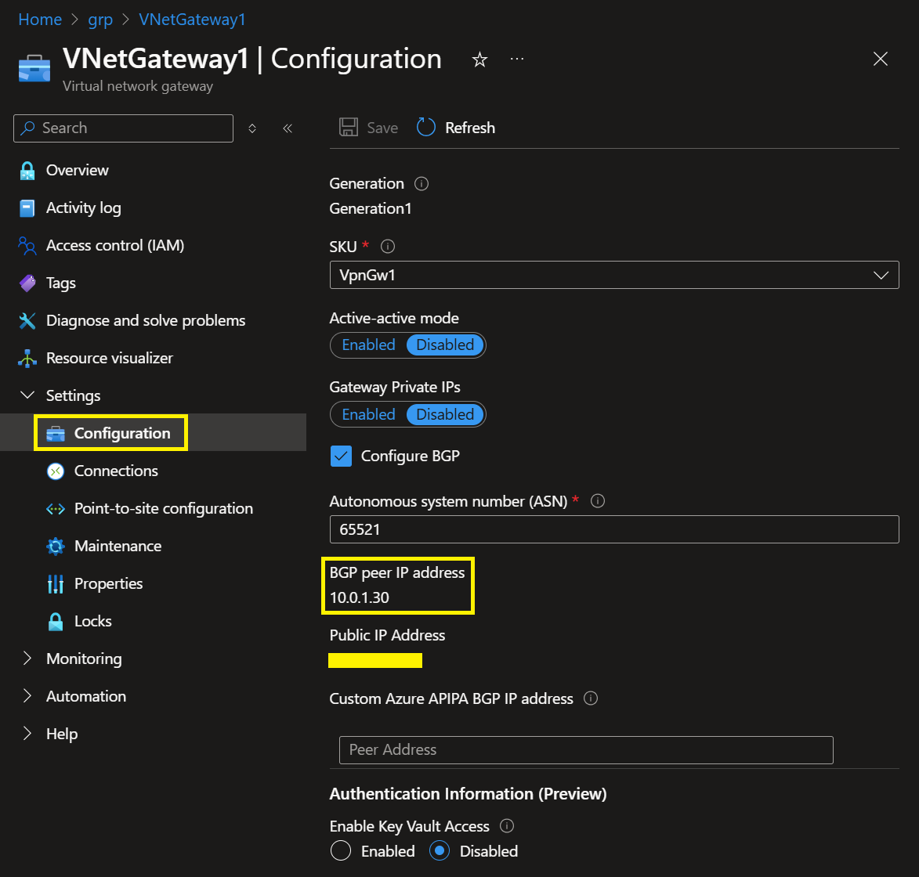919x877 pixels.
Task: Open the SKU VpnGw1 dropdown
Action: [613, 275]
